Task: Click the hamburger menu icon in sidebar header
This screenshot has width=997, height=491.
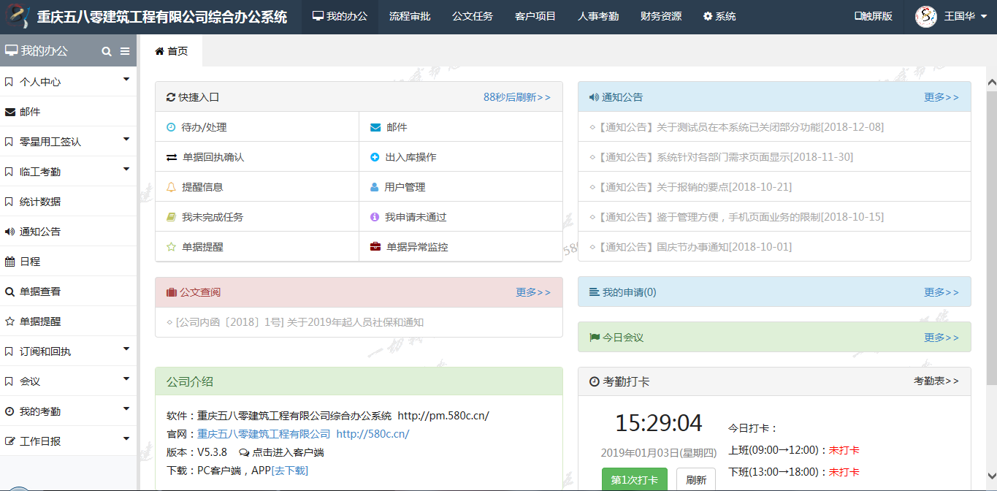Action: (125, 51)
